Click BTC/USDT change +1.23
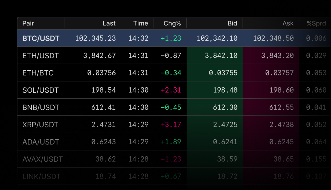 (171, 38)
